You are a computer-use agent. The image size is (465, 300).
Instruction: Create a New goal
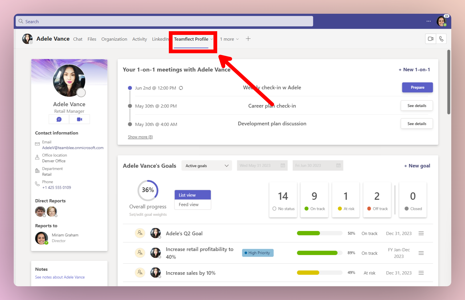417,166
